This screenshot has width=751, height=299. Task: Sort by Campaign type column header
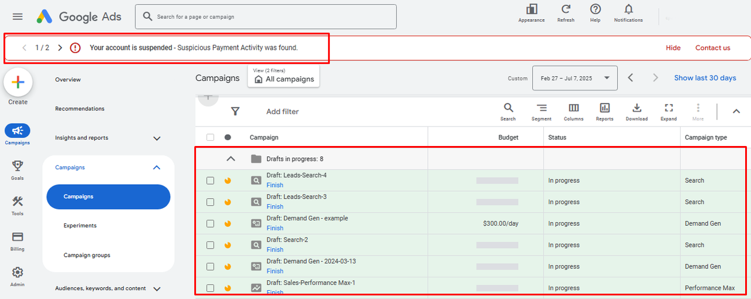point(706,137)
